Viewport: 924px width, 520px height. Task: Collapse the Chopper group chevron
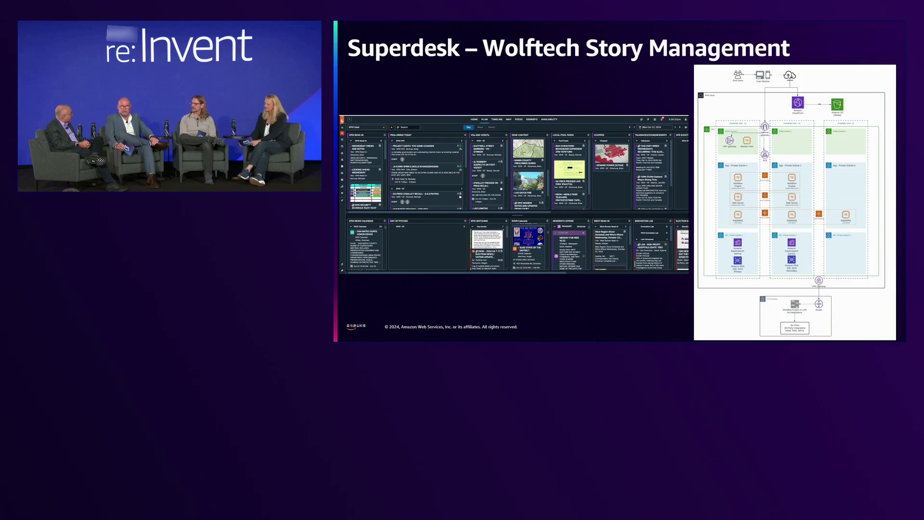tap(596, 141)
